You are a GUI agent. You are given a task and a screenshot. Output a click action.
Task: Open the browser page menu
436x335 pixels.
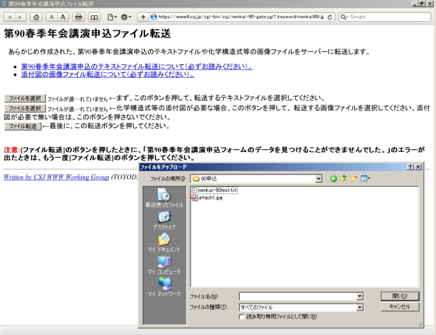(x=112, y=16)
